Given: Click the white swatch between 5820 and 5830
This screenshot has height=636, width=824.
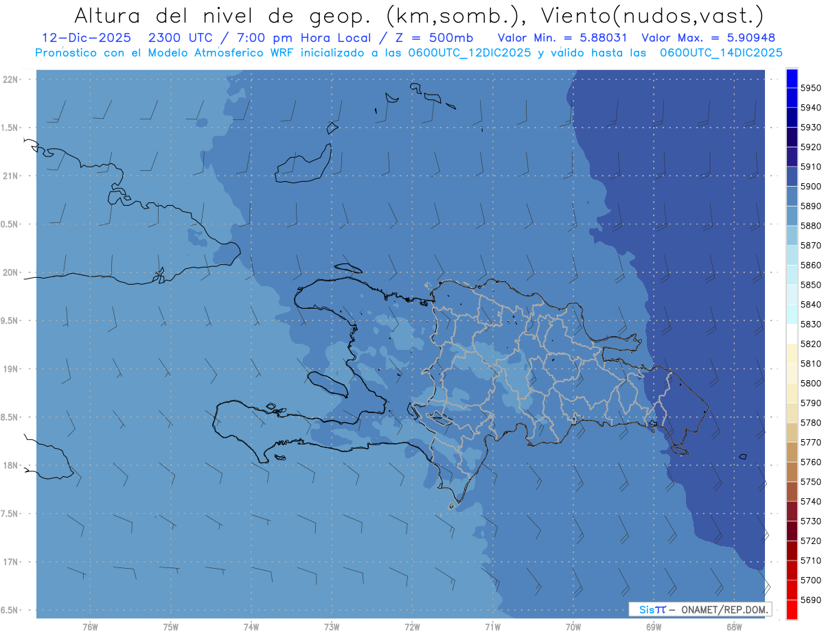Looking at the screenshot, I should pos(792,333).
